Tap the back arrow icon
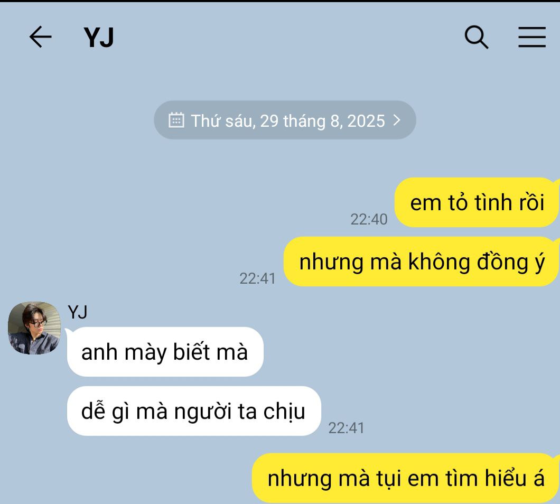This screenshot has width=560, height=504. [40, 37]
